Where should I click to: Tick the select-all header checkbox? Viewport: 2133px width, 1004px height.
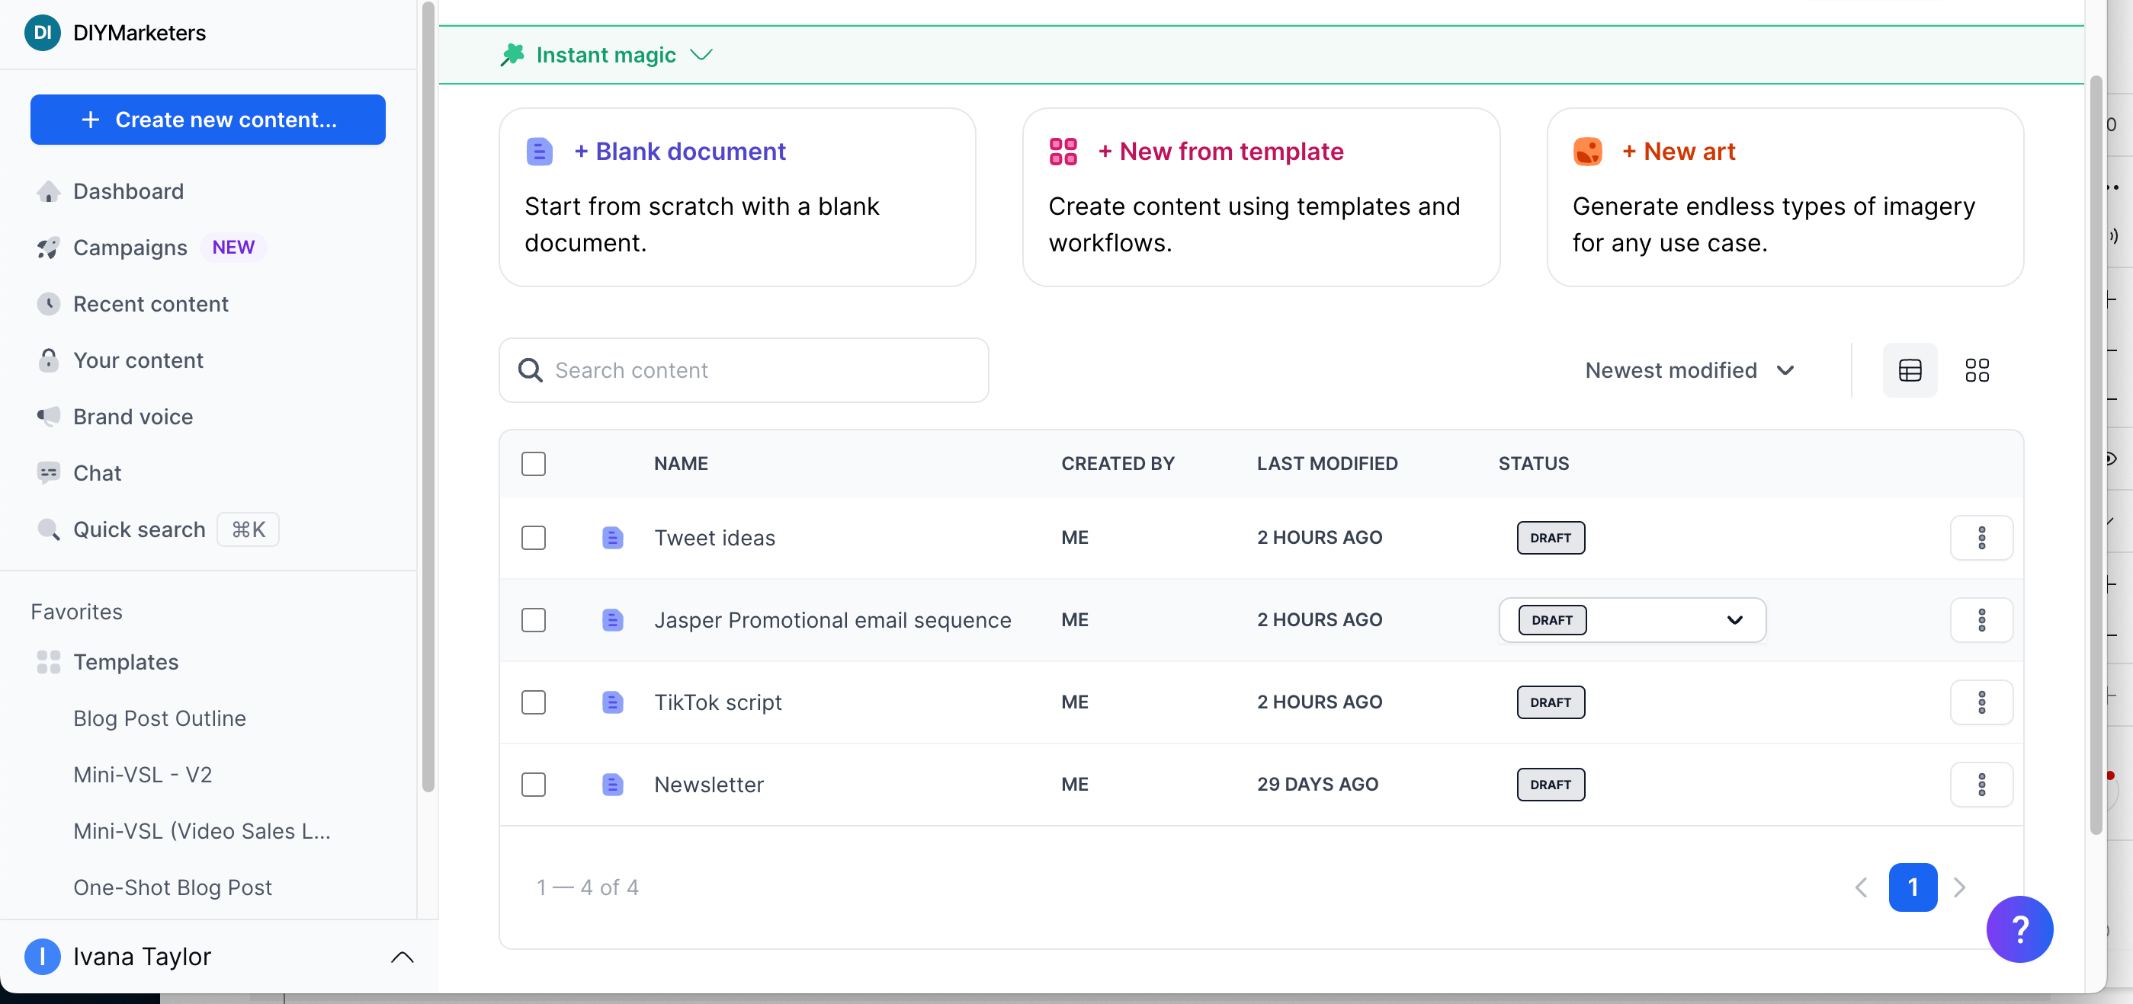[534, 463]
